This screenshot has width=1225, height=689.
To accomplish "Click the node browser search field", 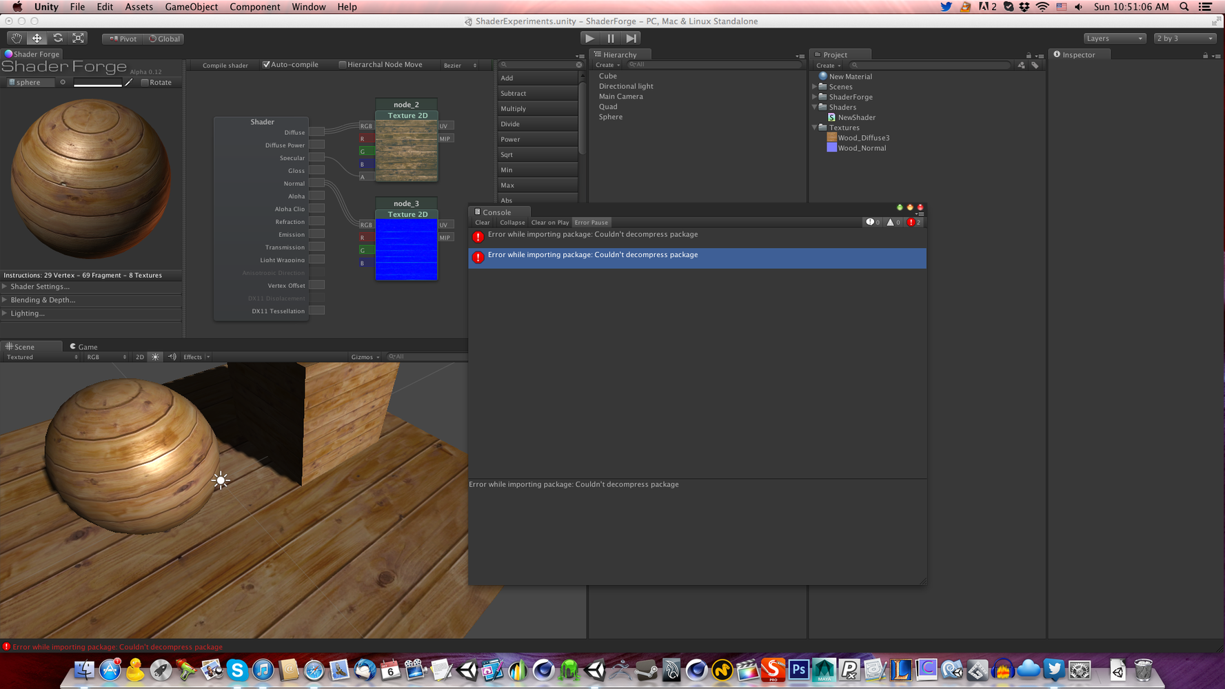I will (541, 65).
